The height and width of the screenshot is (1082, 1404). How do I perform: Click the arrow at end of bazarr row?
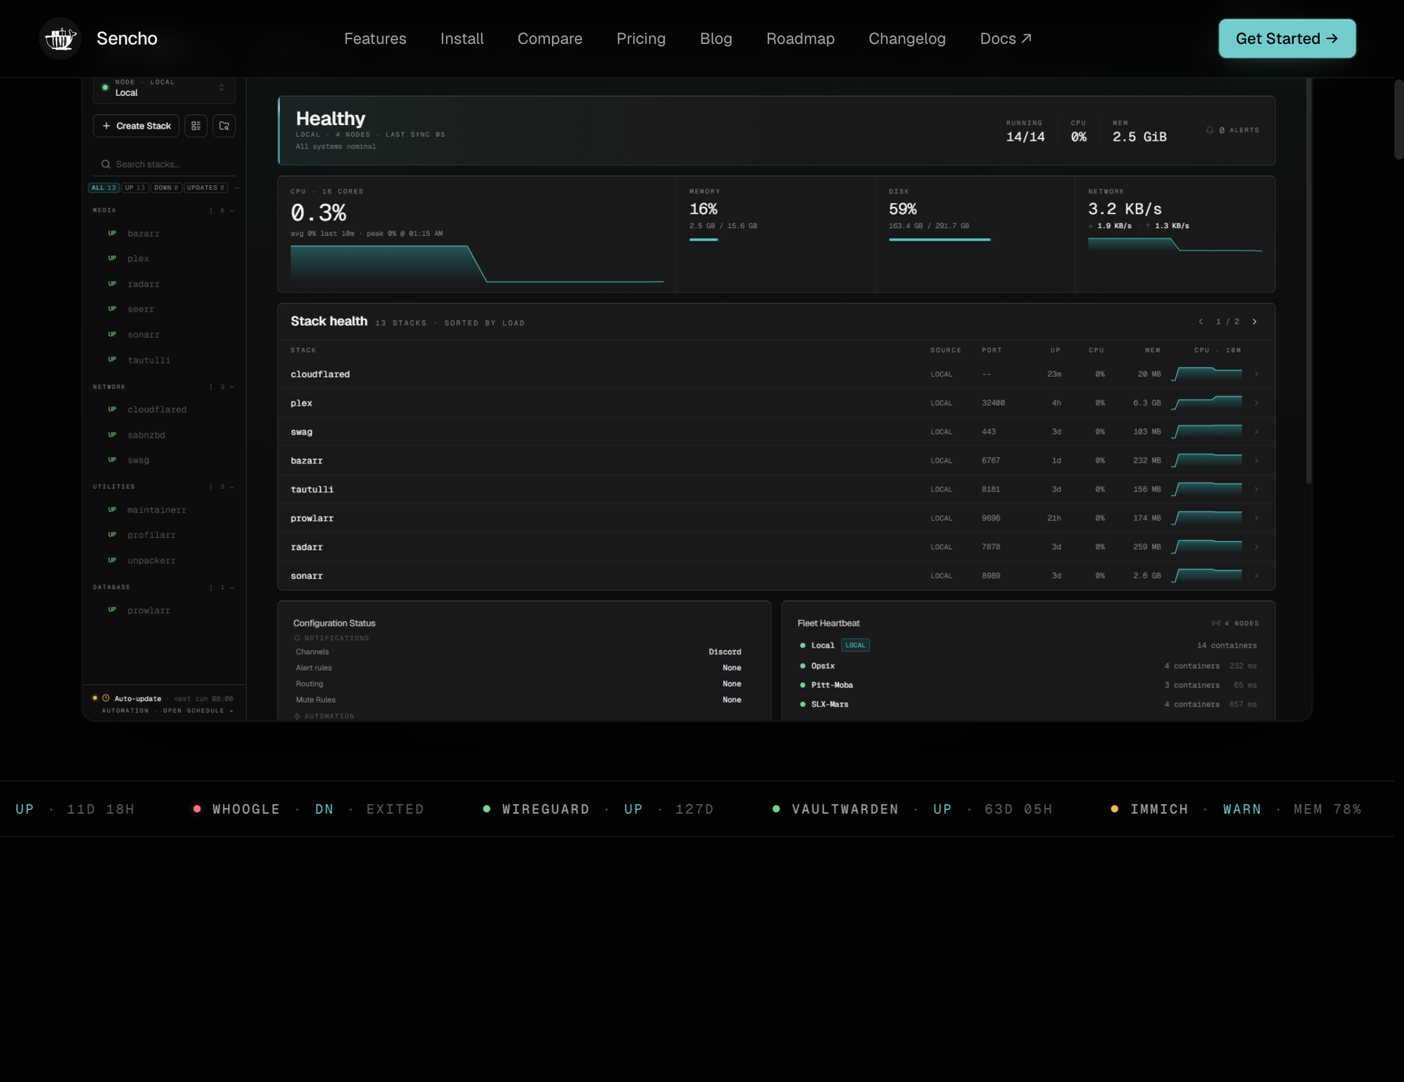1256,461
